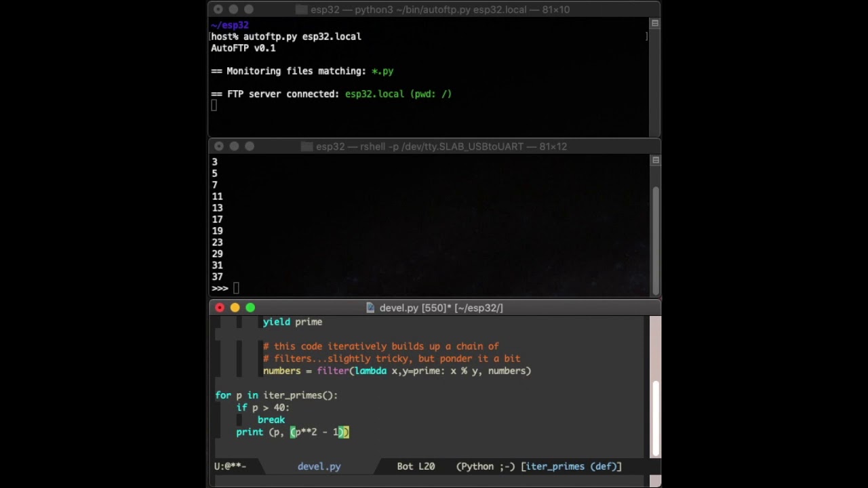This screenshot has height=488, width=868.
Task: Click the comment '# filters...slightly tricky'
Action: (392, 359)
